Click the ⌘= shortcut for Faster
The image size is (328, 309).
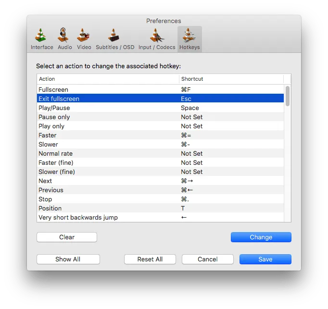coord(186,135)
